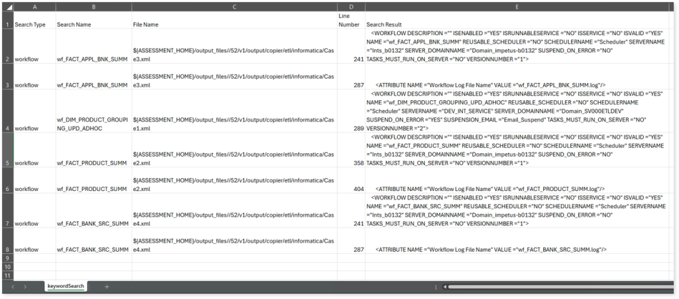Click the next sheet navigation arrow
Viewport: 679px width, 299px height.
[x=25, y=286]
